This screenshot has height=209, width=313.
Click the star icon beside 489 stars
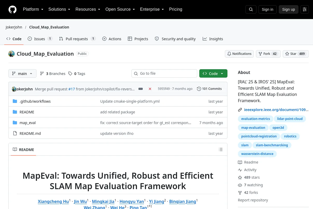[240, 177]
